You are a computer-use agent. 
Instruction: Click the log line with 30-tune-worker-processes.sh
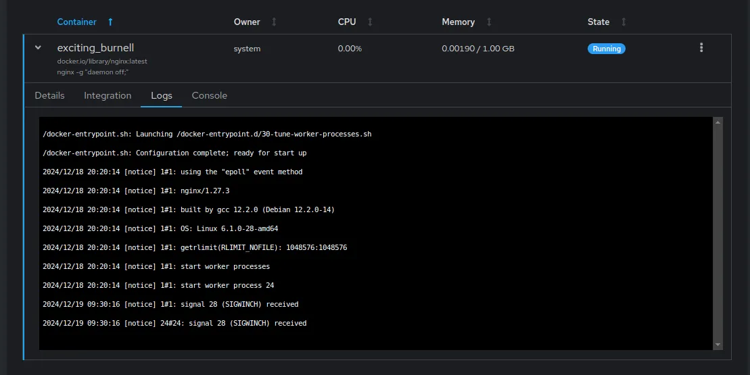pos(207,134)
